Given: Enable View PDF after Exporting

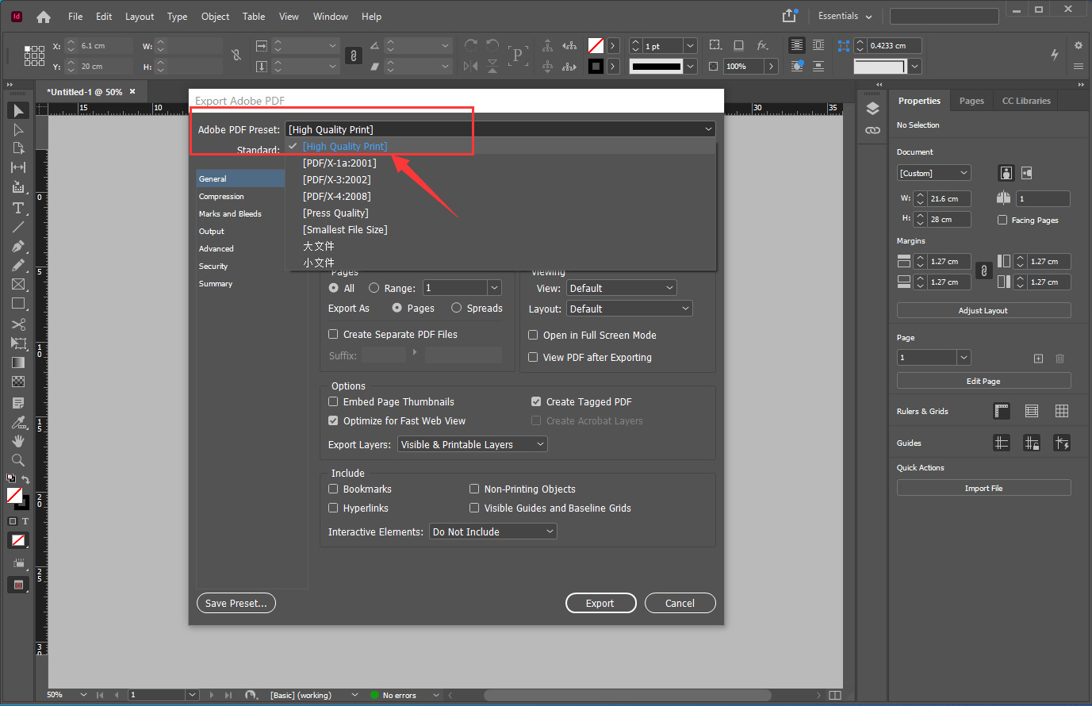Looking at the screenshot, I should click(x=533, y=357).
